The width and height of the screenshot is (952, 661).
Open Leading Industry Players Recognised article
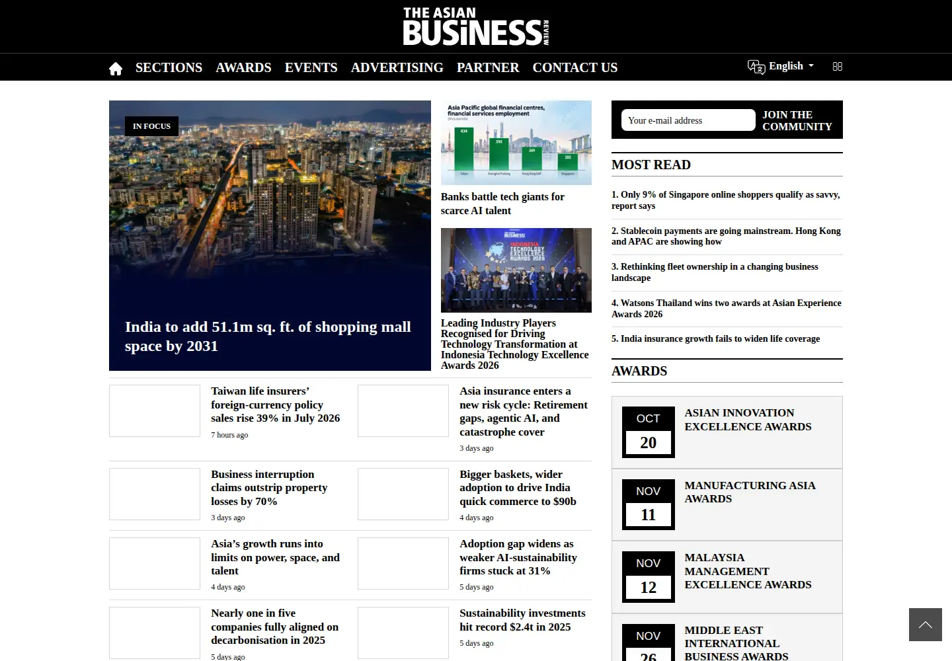pyautogui.click(x=515, y=344)
